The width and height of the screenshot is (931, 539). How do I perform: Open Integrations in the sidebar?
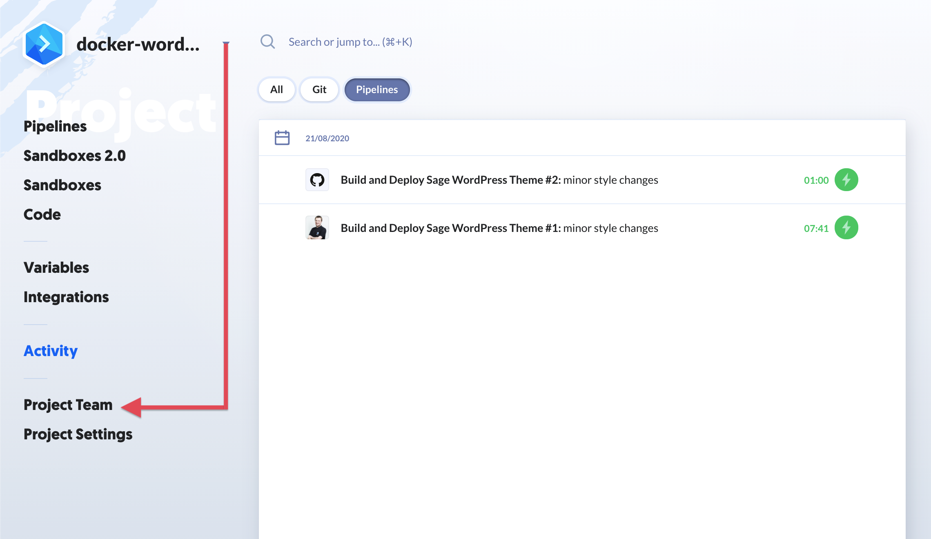(66, 297)
